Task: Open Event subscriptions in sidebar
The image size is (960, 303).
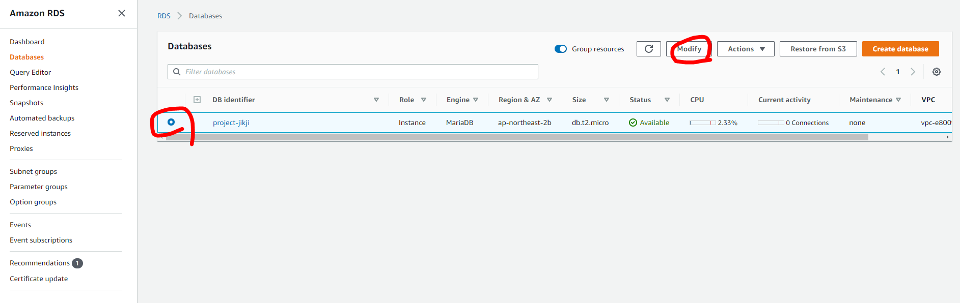Action: coord(41,240)
